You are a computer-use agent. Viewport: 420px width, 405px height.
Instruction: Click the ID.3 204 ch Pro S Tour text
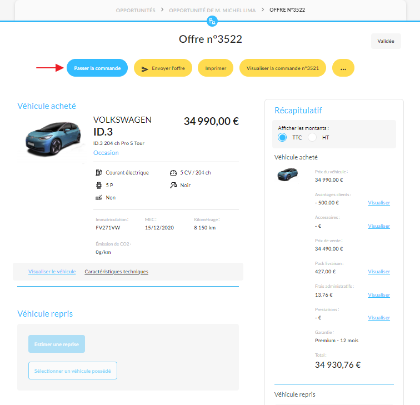tap(119, 143)
